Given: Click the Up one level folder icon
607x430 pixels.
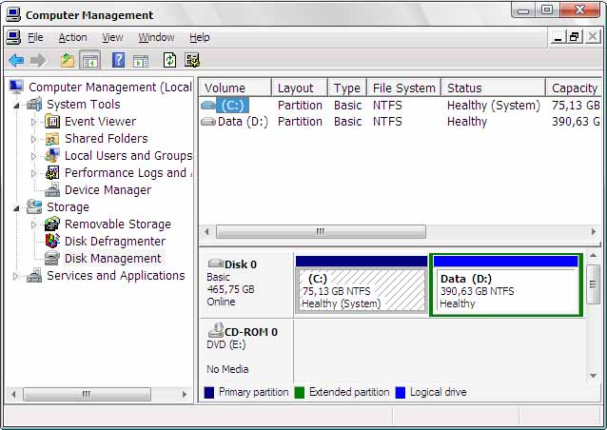Looking at the screenshot, I should point(68,60).
